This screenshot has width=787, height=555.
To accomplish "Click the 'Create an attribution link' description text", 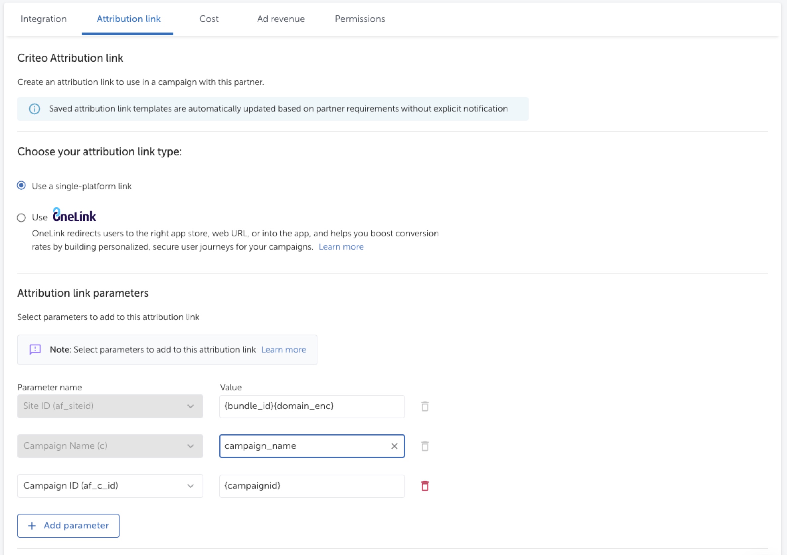I will [140, 82].
